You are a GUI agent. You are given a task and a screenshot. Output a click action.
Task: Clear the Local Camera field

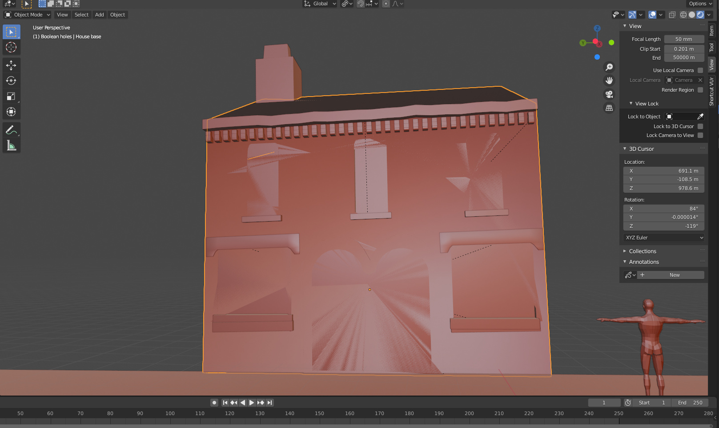tap(700, 80)
